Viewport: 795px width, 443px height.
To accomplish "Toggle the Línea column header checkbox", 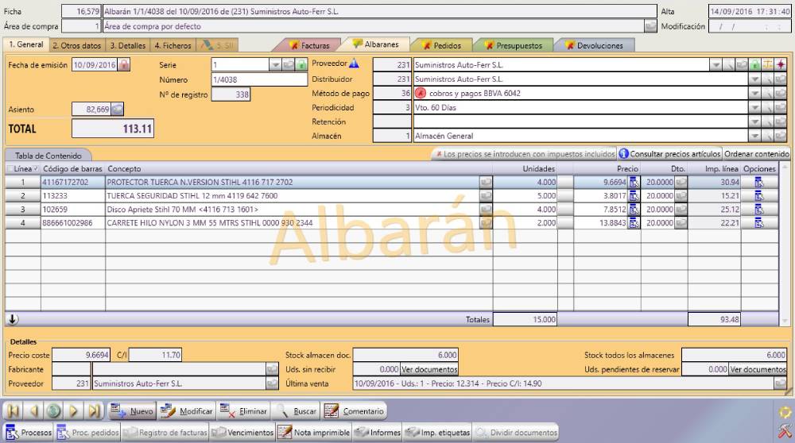I will coord(10,169).
